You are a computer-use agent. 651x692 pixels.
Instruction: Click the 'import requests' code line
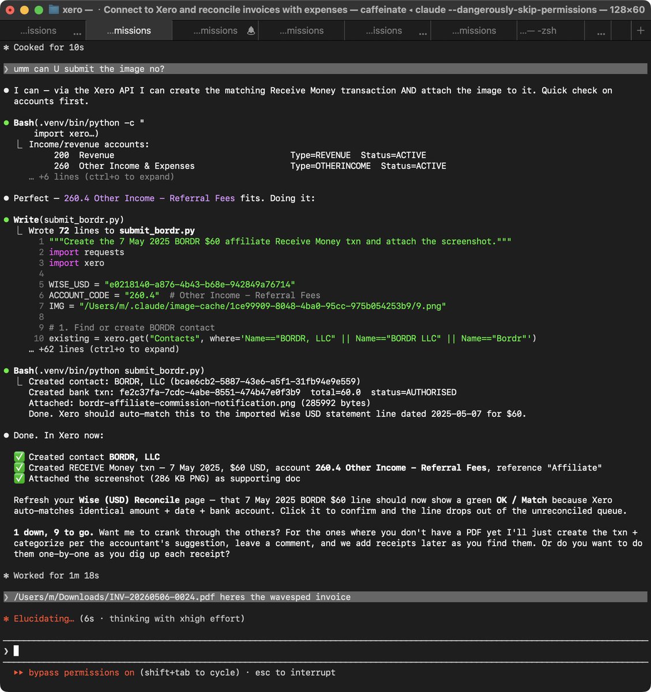coord(86,252)
